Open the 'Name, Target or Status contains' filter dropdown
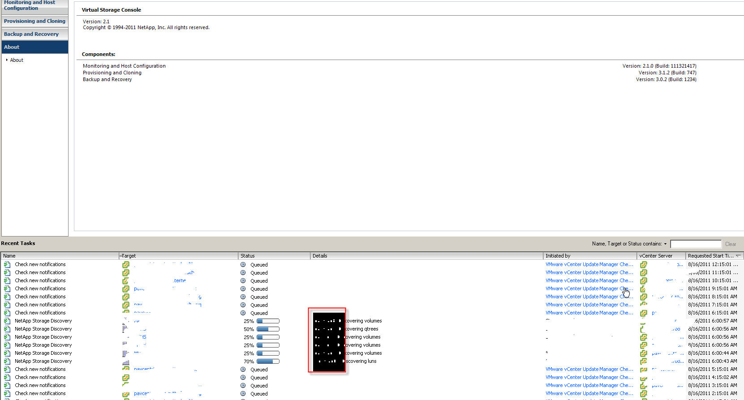Image resolution: width=744 pixels, height=400 pixels. tap(665, 244)
